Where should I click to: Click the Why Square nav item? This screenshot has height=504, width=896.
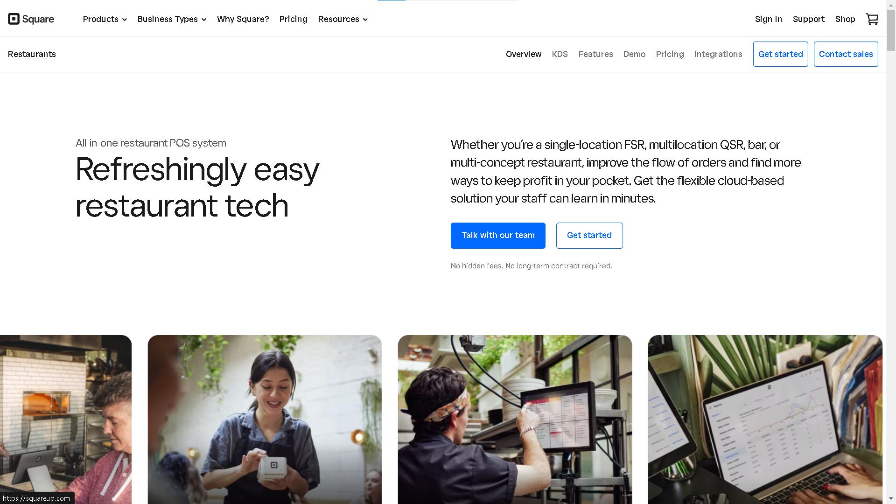tap(243, 19)
